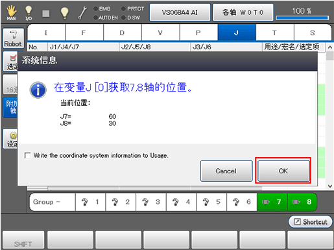Click the 选定 side button

point(10,62)
